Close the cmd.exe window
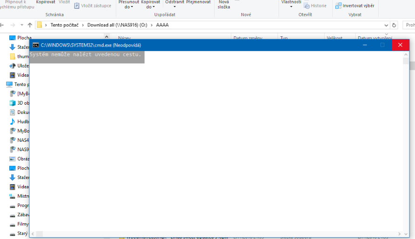 [x=400, y=45]
